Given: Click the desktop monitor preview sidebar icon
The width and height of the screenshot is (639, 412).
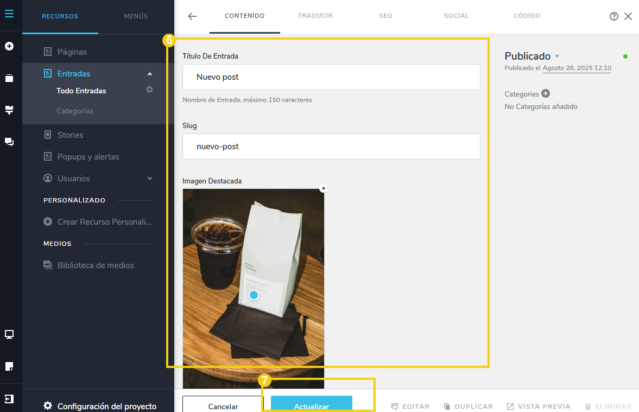Looking at the screenshot, I should tap(9, 334).
